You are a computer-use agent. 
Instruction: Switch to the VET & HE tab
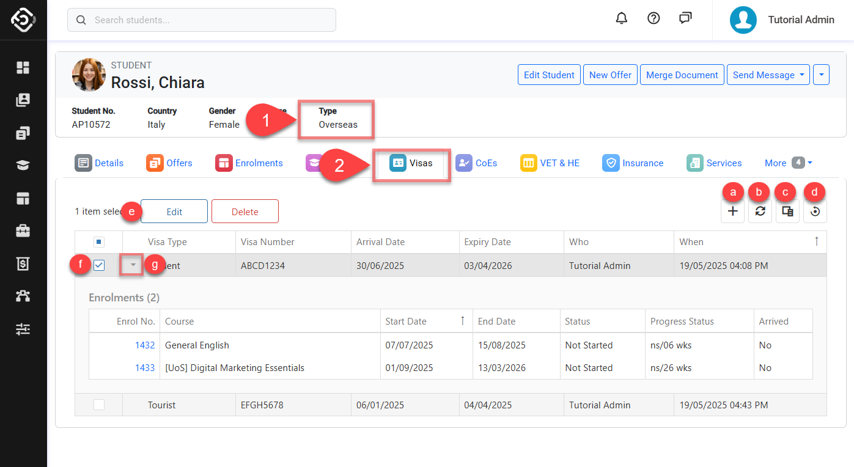point(550,163)
